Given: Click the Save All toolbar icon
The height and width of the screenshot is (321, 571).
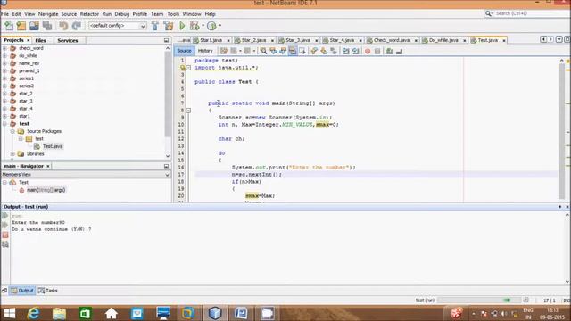Looking at the screenshot, I should [x=47, y=26].
